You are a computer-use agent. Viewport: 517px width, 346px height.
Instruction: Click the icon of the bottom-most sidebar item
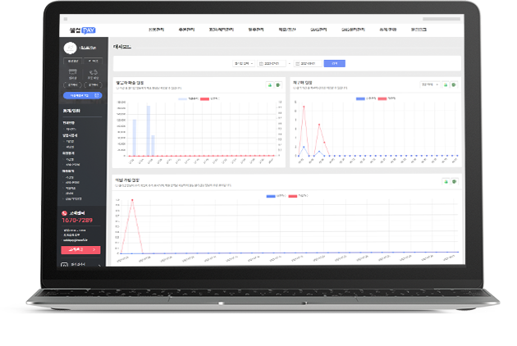64,265
